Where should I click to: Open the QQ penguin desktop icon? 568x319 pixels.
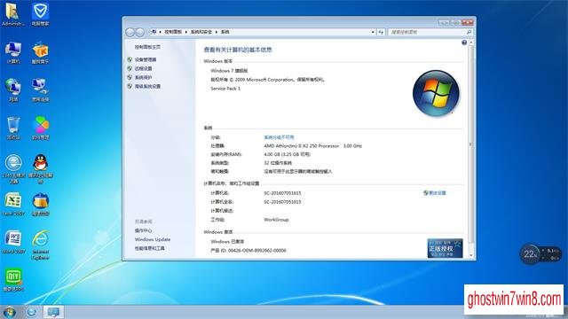40,169
